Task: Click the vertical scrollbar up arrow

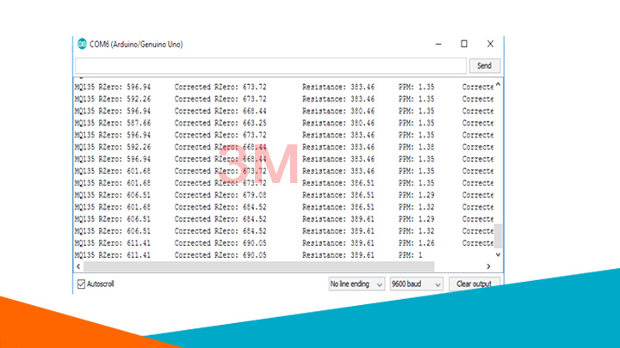Action: tap(499, 84)
